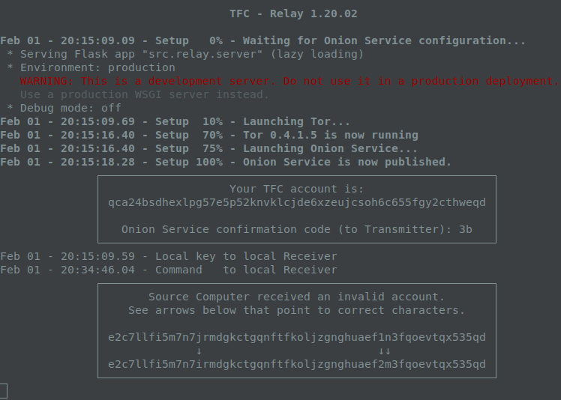Click the Launching Tor... log line
Screen dimensions: 561x400
[175, 122]
